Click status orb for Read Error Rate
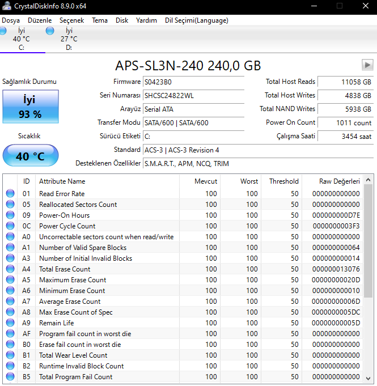The width and height of the screenshot is (377, 386). pos(10,194)
